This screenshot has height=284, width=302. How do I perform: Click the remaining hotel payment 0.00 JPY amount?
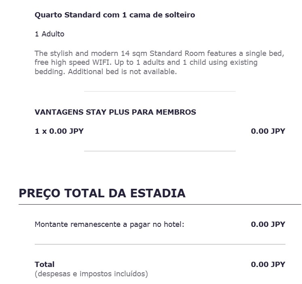[268, 224]
